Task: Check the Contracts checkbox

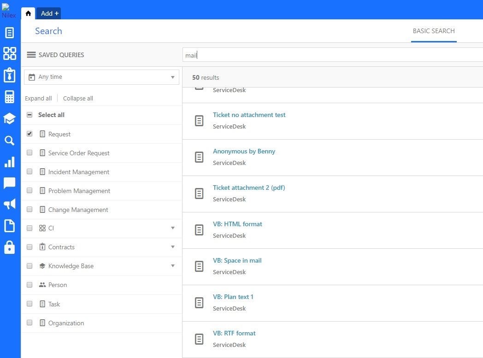Action: coord(29,247)
